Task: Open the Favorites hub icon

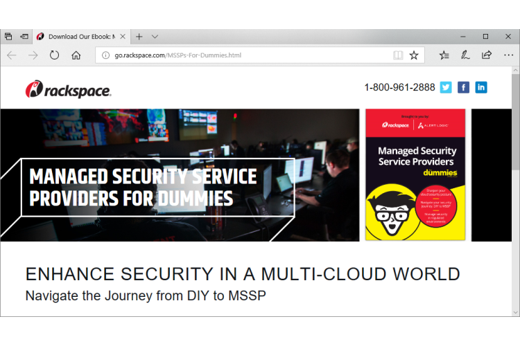Action: [444, 55]
